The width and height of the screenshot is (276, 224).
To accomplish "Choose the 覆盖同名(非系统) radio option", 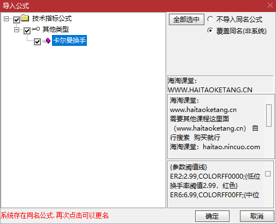I will 210,31.
